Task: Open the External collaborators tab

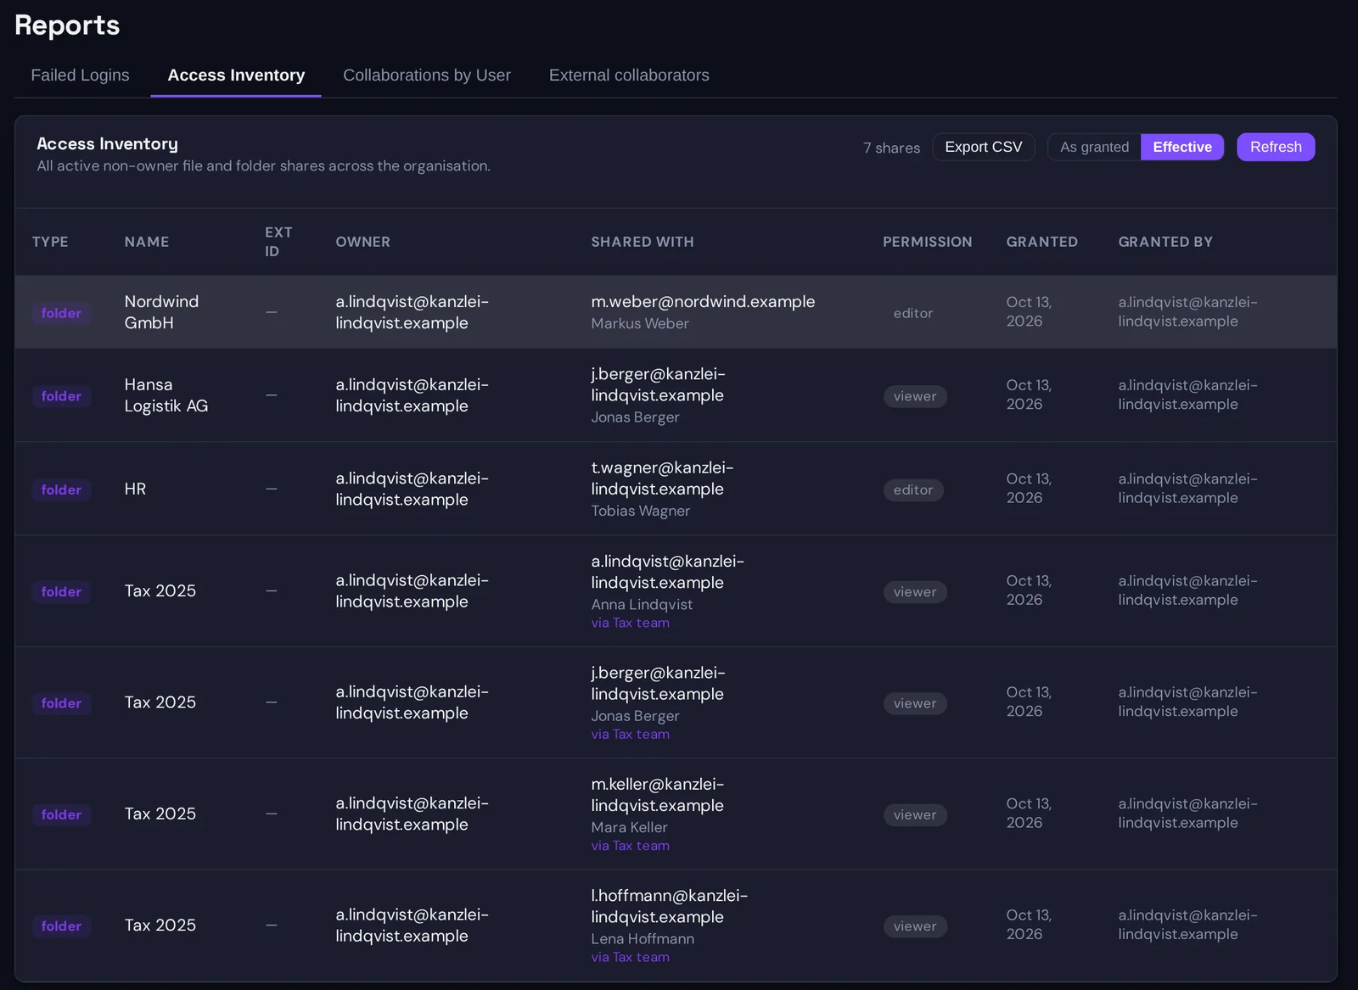Action: 629,76
